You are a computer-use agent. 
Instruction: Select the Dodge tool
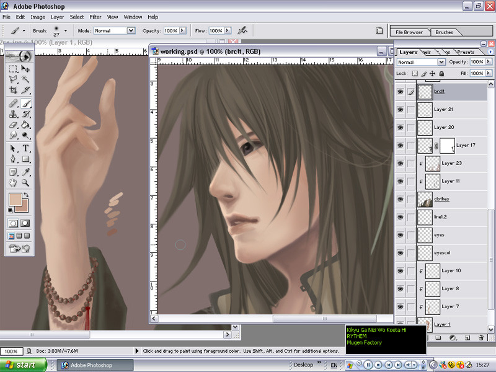[x=25, y=135]
